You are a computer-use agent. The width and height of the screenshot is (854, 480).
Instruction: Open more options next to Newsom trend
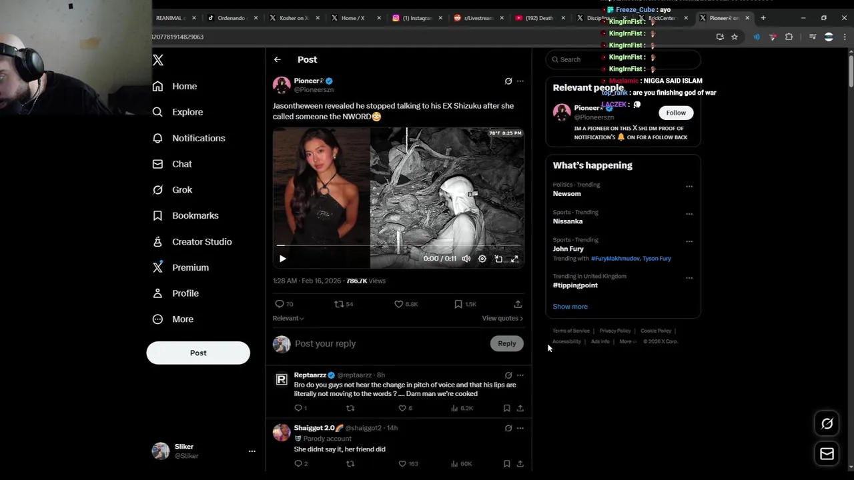689,187
